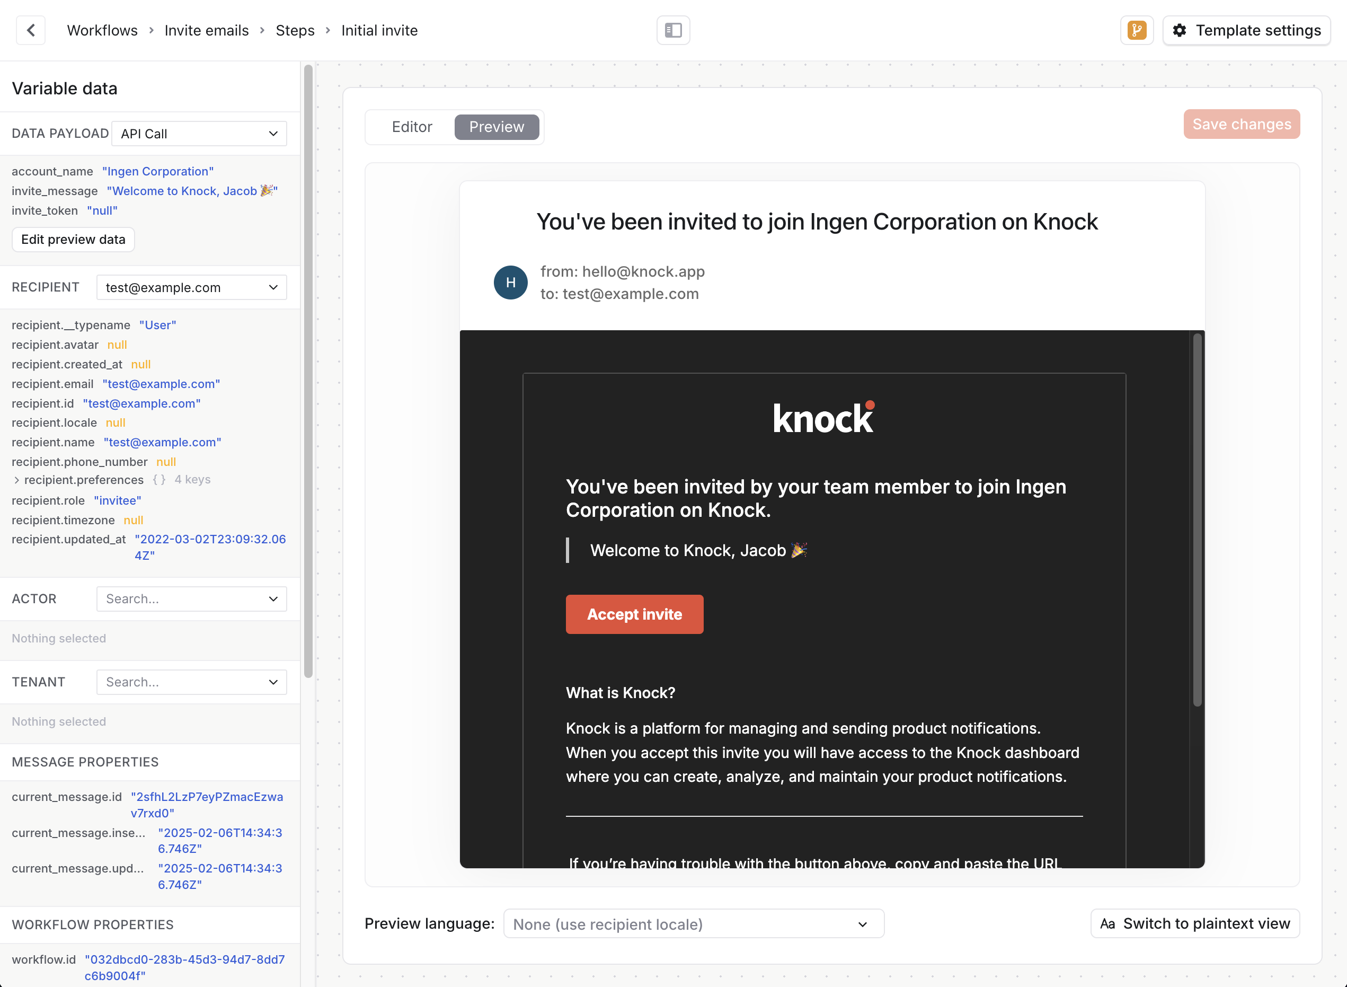This screenshot has height=987, width=1347.
Task: Open the Recipient test@example.com dropdown
Action: pyautogui.click(x=192, y=287)
